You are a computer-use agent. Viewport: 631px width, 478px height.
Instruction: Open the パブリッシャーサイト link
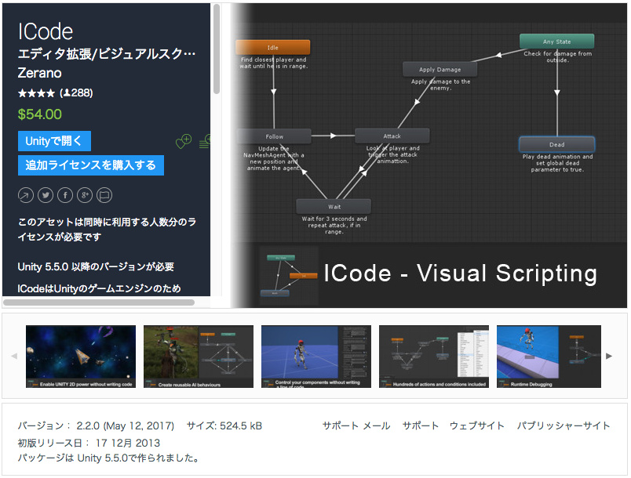click(564, 425)
